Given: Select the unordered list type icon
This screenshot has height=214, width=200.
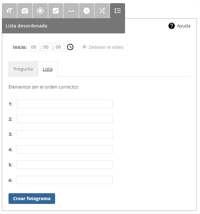Looking at the screenshot, I should pos(117,11).
